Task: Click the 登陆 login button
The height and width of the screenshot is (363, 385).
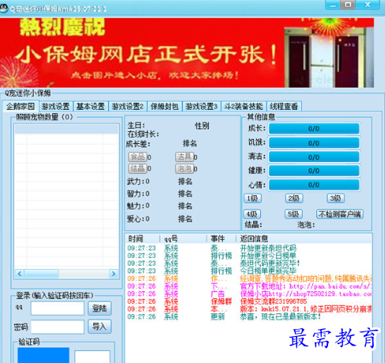Action: pyautogui.click(x=100, y=308)
